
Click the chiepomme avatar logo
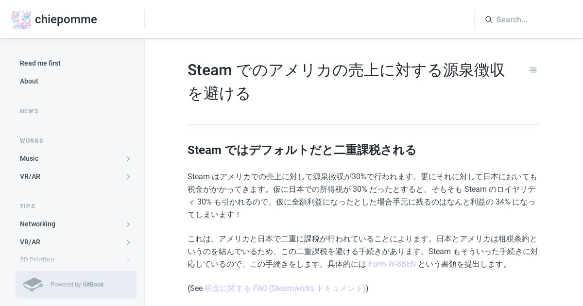click(21, 19)
